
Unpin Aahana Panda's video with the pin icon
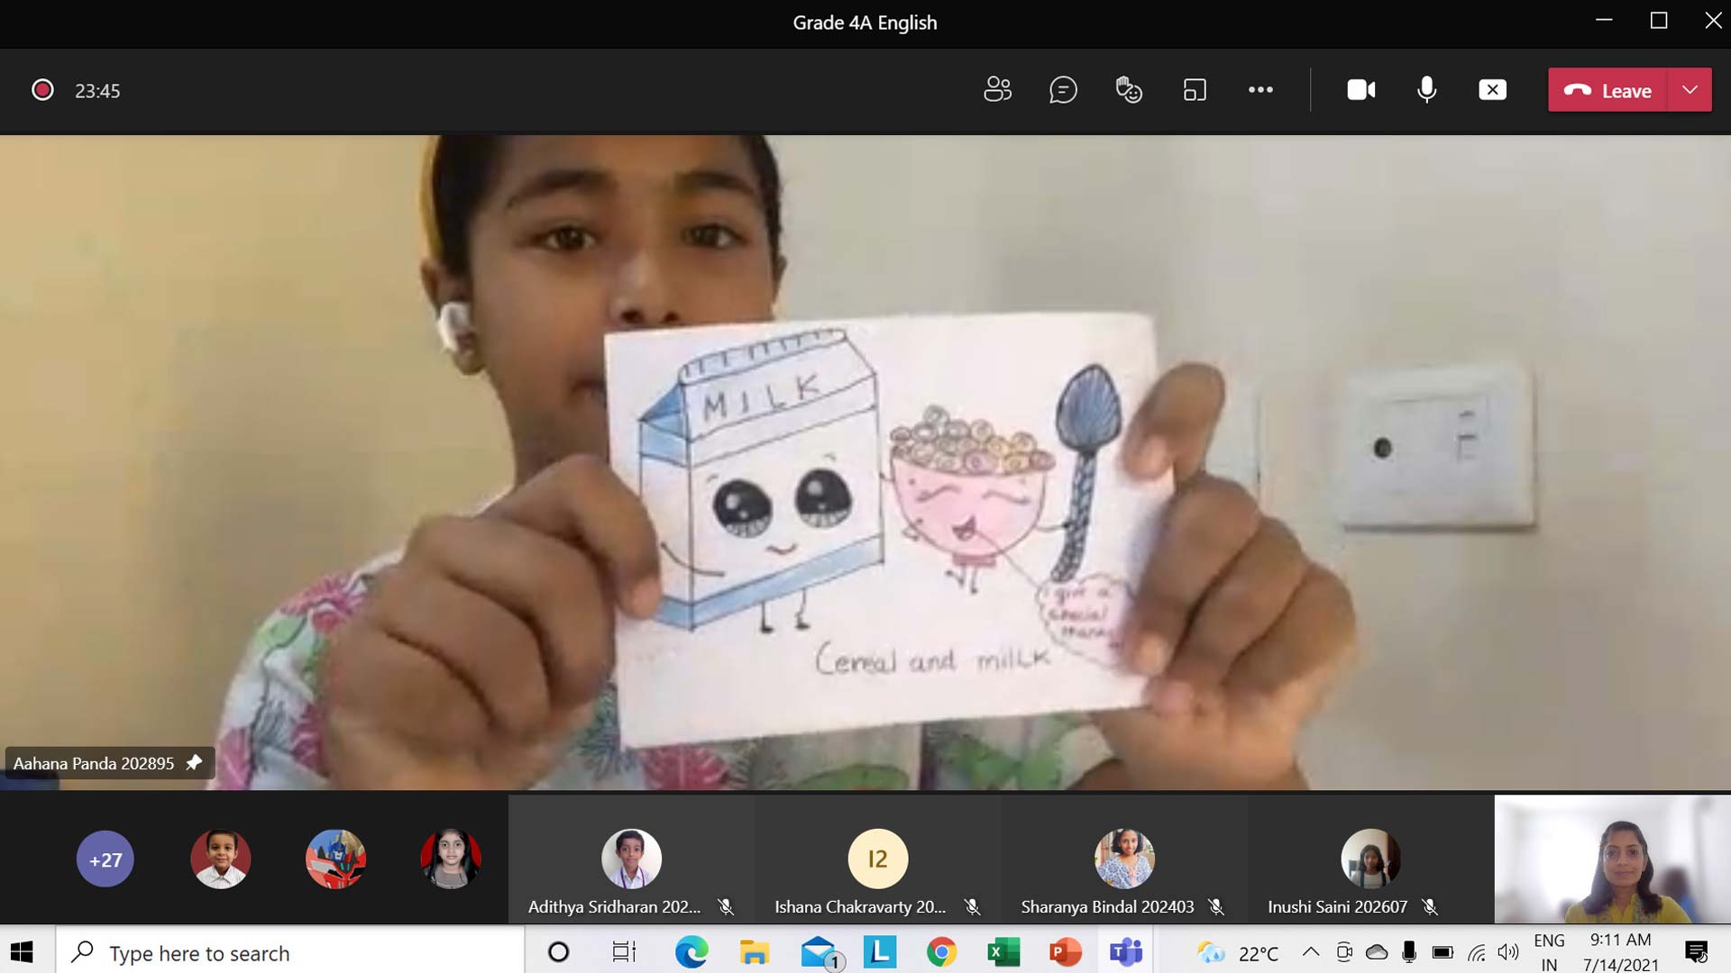194,763
